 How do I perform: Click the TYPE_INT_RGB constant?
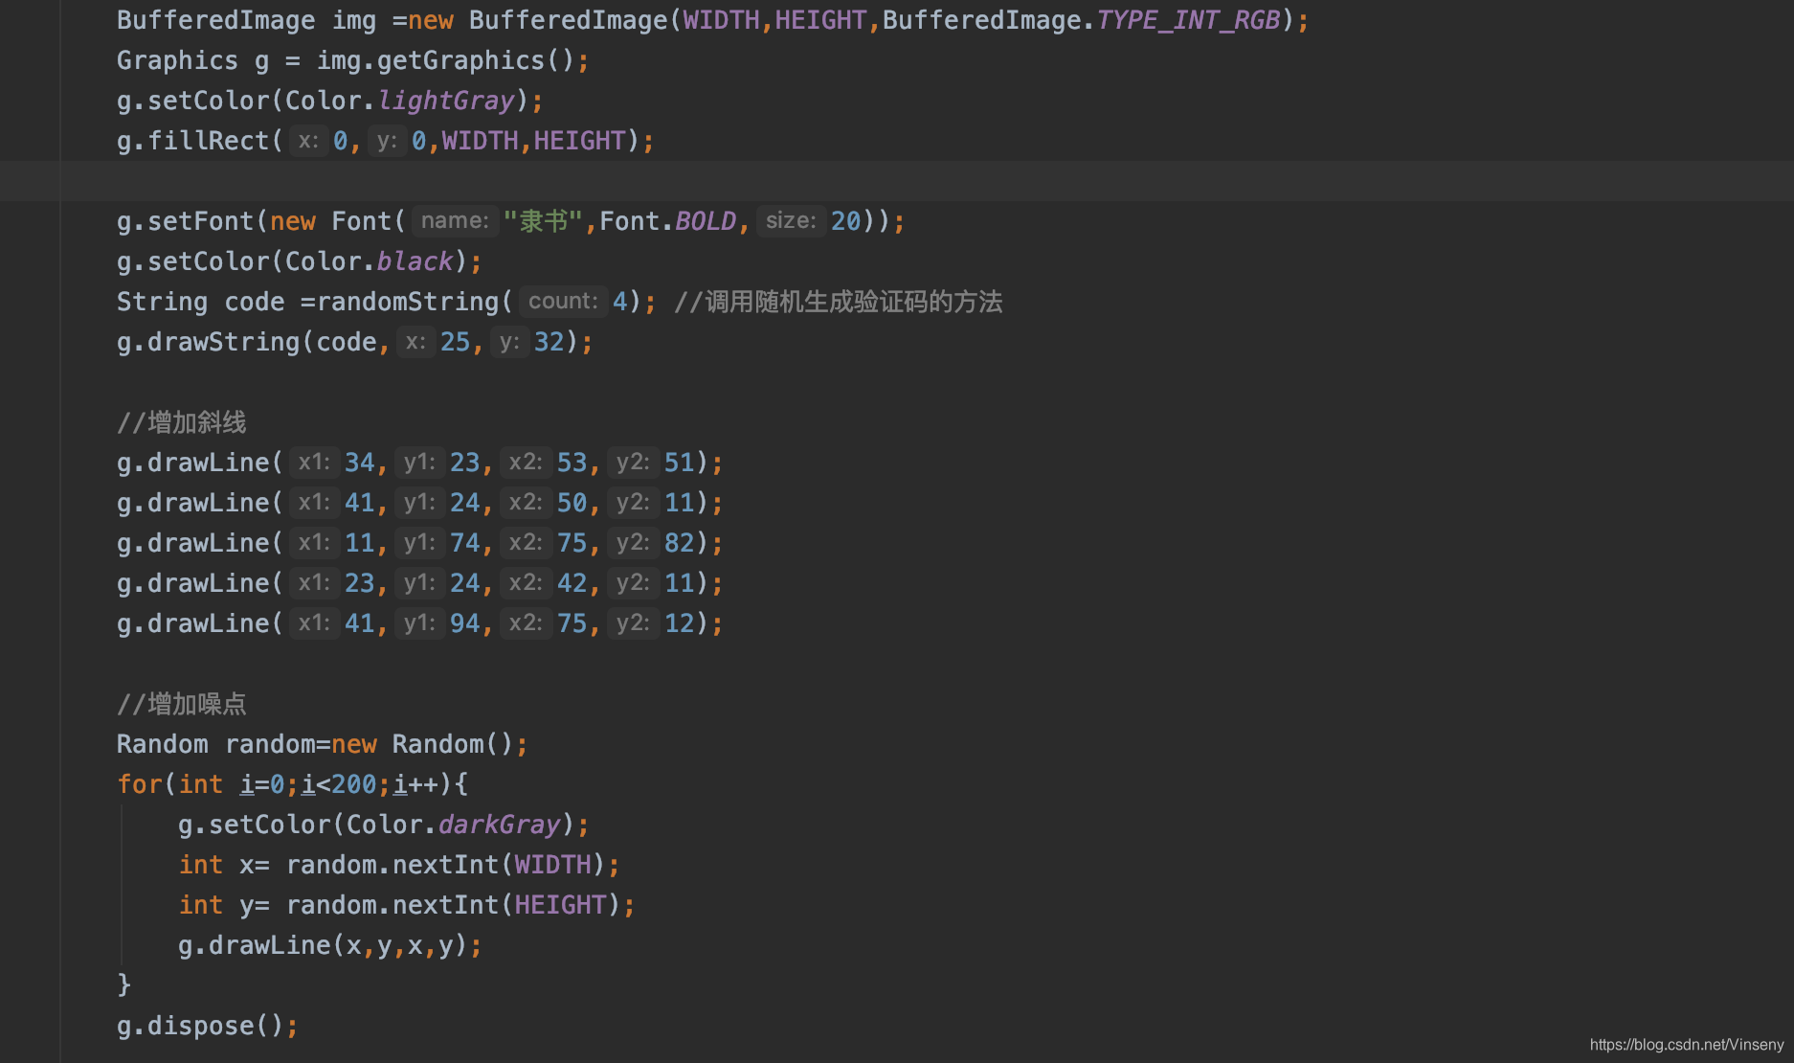pos(1189,20)
